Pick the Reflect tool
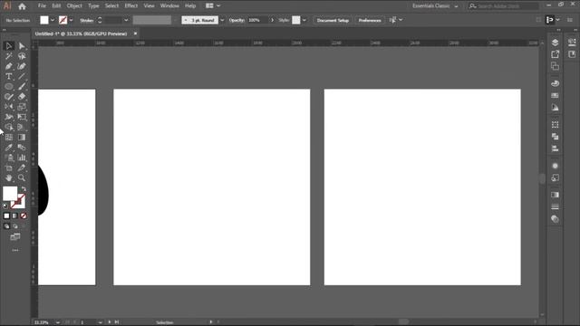This screenshot has width=580, height=326. click(x=9, y=107)
